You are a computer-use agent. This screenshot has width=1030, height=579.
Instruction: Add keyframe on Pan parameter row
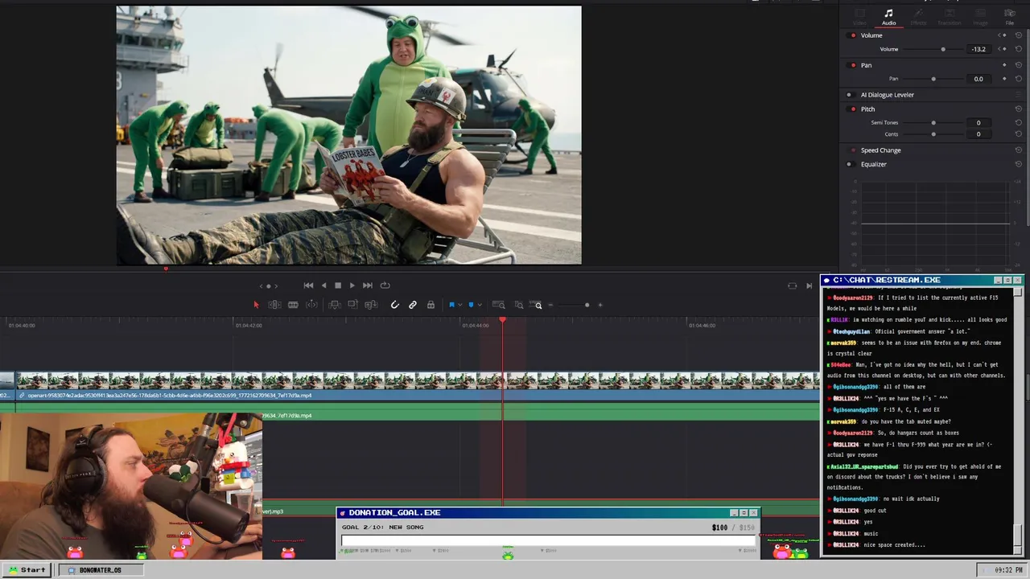click(1004, 79)
